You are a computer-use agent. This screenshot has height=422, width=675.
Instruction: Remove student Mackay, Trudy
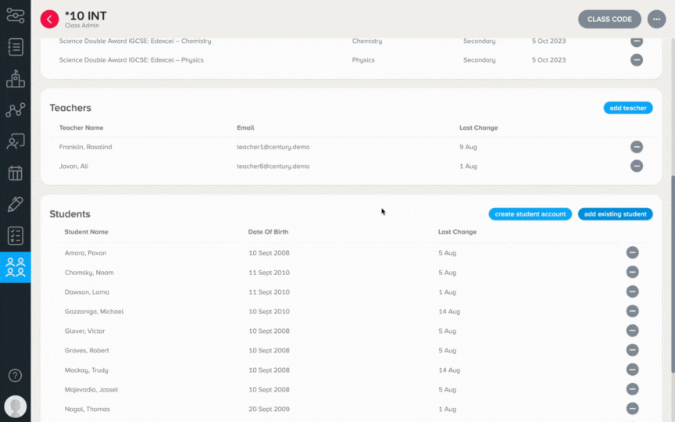click(x=632, y=370)
